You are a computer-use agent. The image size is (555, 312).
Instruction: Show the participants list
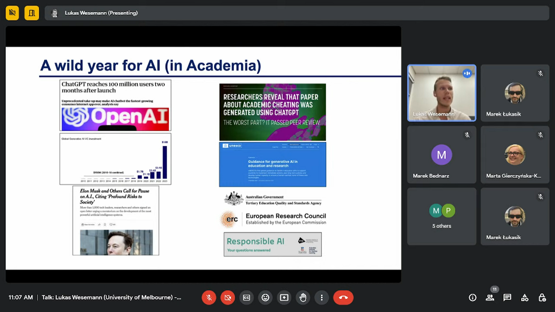pyautogui.click(x=490, y=298)
